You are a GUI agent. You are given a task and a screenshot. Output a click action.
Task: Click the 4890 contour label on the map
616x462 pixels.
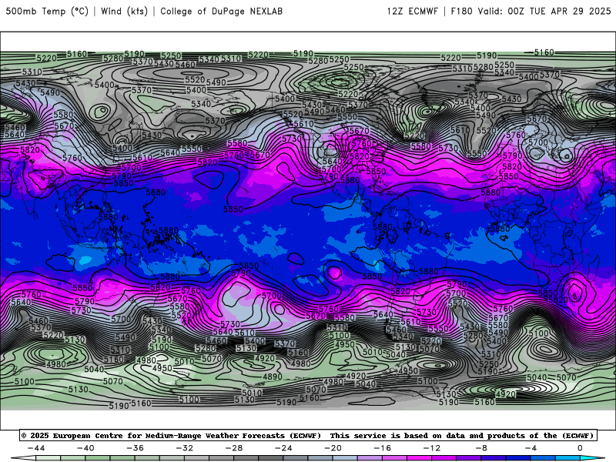(x=273, y=377)
